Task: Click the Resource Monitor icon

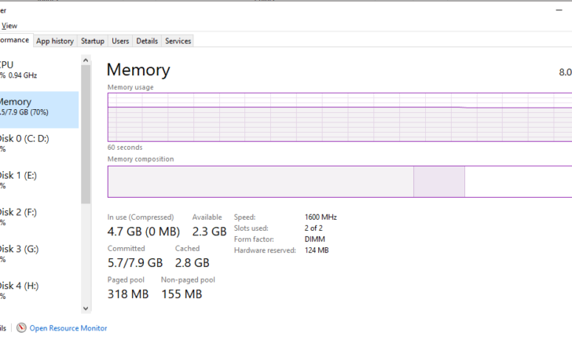Action: pos(21,327)
